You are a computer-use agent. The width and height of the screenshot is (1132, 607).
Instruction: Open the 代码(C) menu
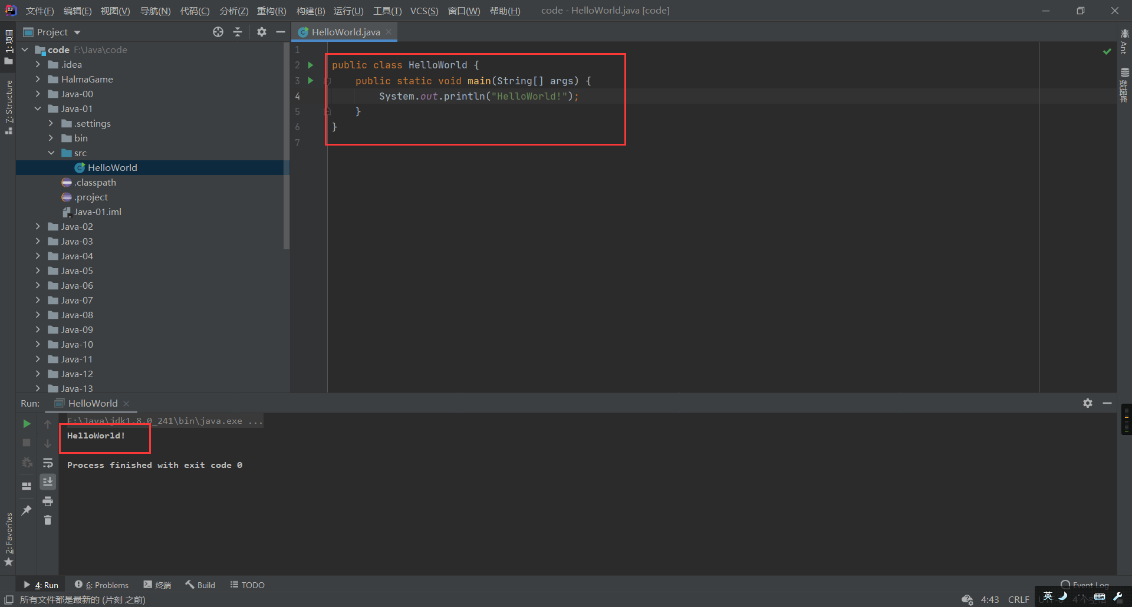click(195, 11)
